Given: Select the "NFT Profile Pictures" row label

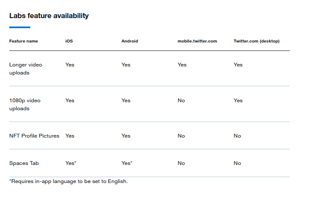Looking at the screenshot, I should [34, 136].
